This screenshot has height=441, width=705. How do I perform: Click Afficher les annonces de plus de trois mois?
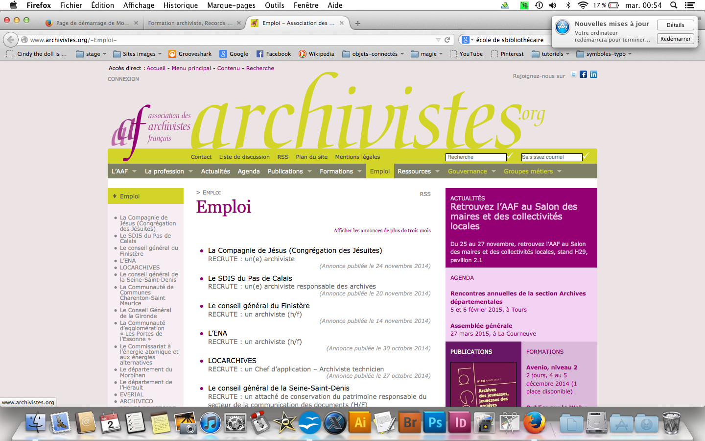pos(382,230)
